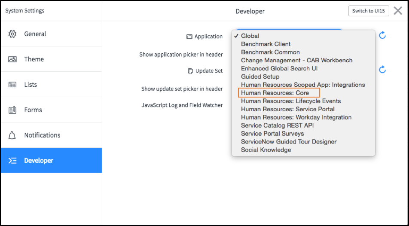Open the Theme settings tab
This screenshot has height=226, width=409.
click(x=52, y=59)
